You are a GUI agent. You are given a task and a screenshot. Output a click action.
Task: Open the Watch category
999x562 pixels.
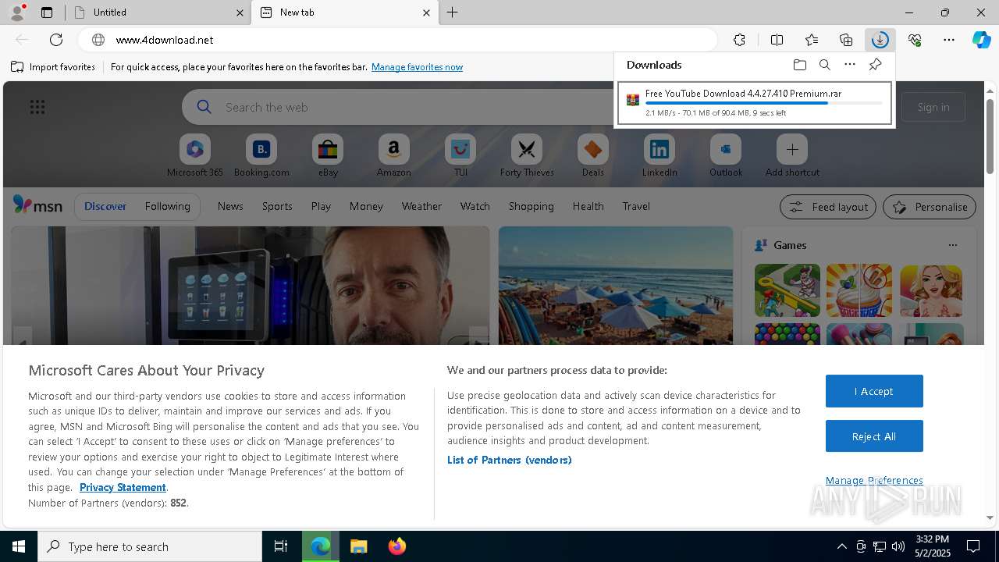[475, 206]
